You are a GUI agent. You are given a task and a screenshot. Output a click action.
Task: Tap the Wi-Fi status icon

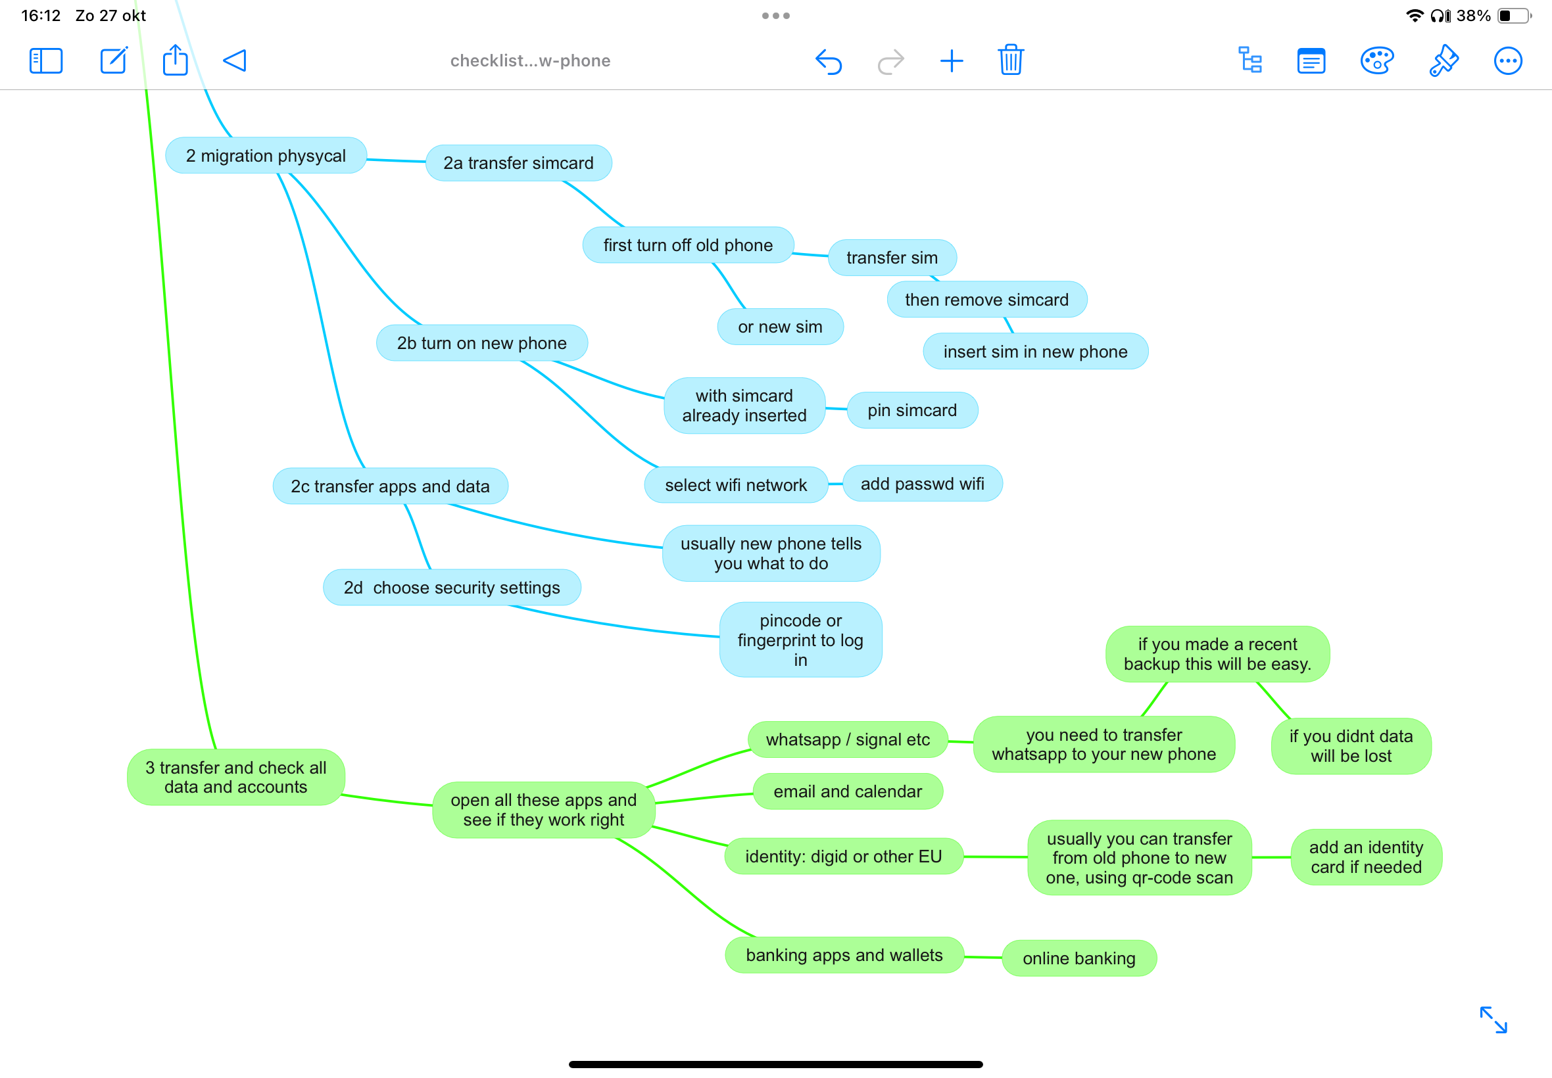pos(1414,16)
